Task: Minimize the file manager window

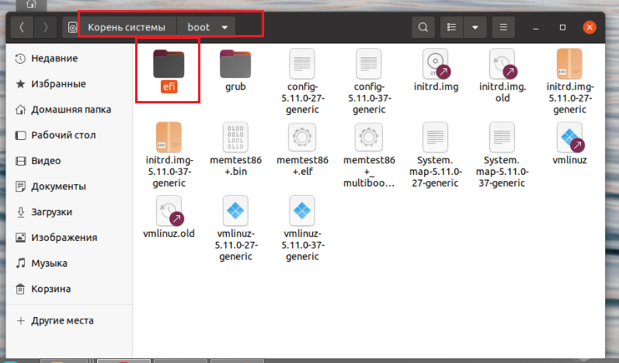Action: click(x=536, y=28)
